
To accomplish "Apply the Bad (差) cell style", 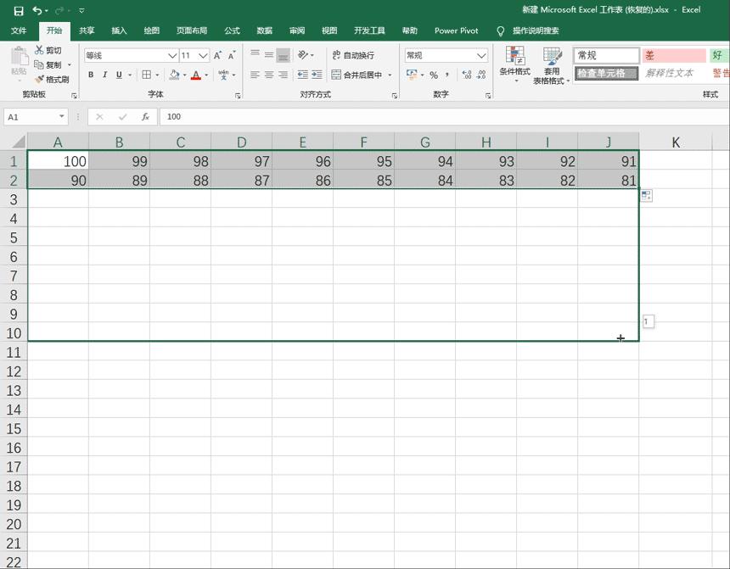I will 674,55.
